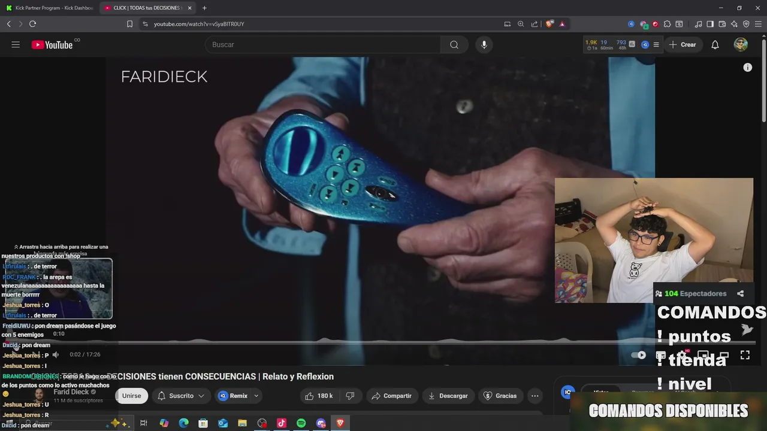Click the zoom magnifier in address bar
This screenshot has width=767, height=431.
pos(521,24)
